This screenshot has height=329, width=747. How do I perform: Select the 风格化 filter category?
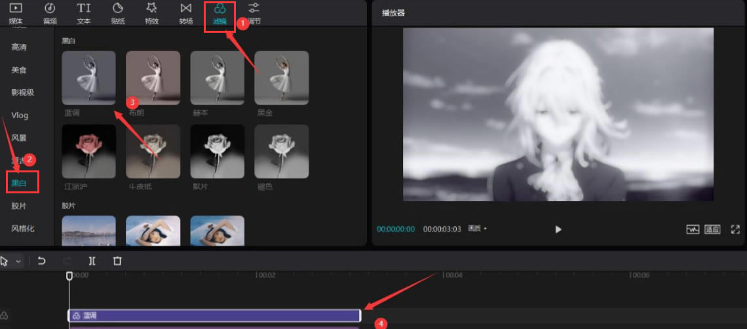coord(23,228)
